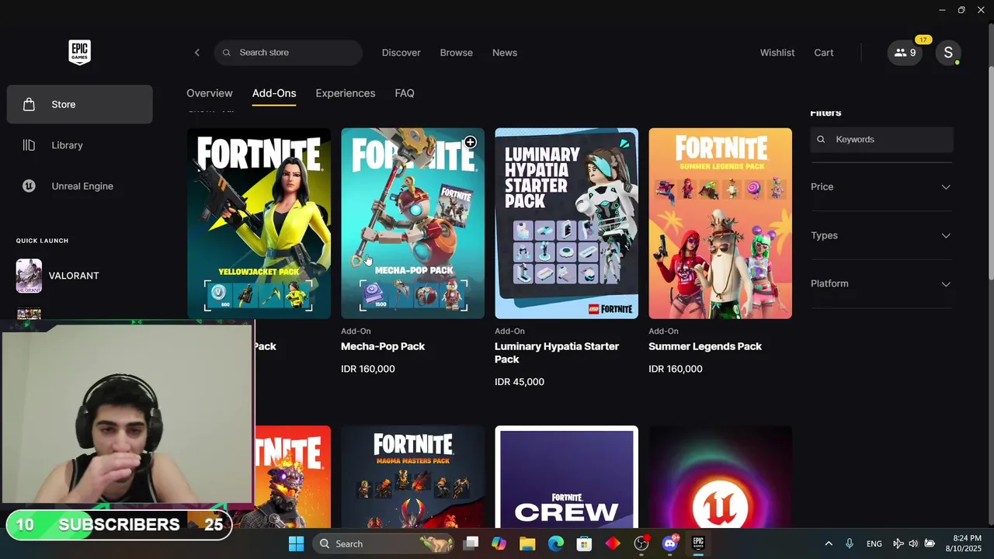The width and height of the screenshot is (994, 559).
Task: Open the Cart
Action: coord(824,53)
